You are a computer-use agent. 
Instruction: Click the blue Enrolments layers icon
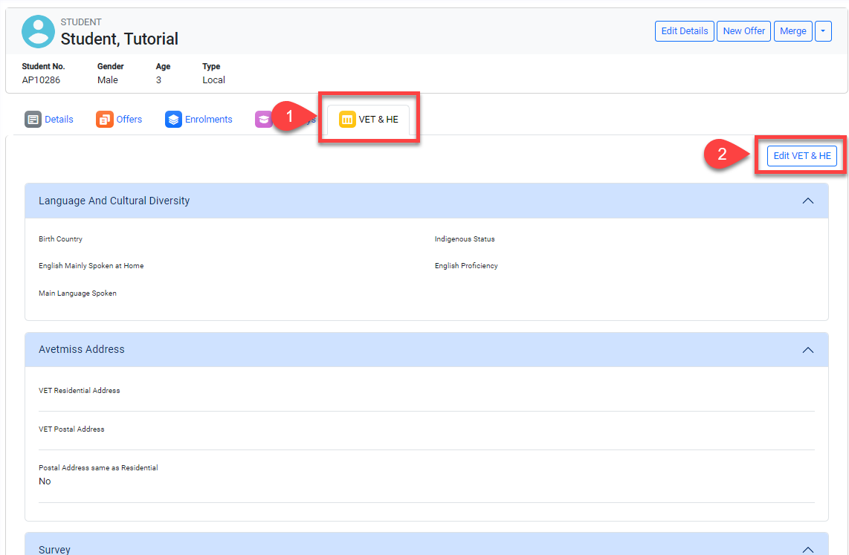[173, 120]
